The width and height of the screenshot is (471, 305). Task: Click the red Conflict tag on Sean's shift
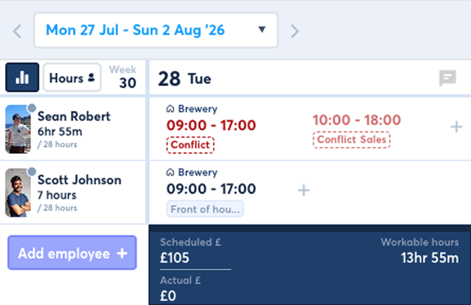tap(190, 145)
